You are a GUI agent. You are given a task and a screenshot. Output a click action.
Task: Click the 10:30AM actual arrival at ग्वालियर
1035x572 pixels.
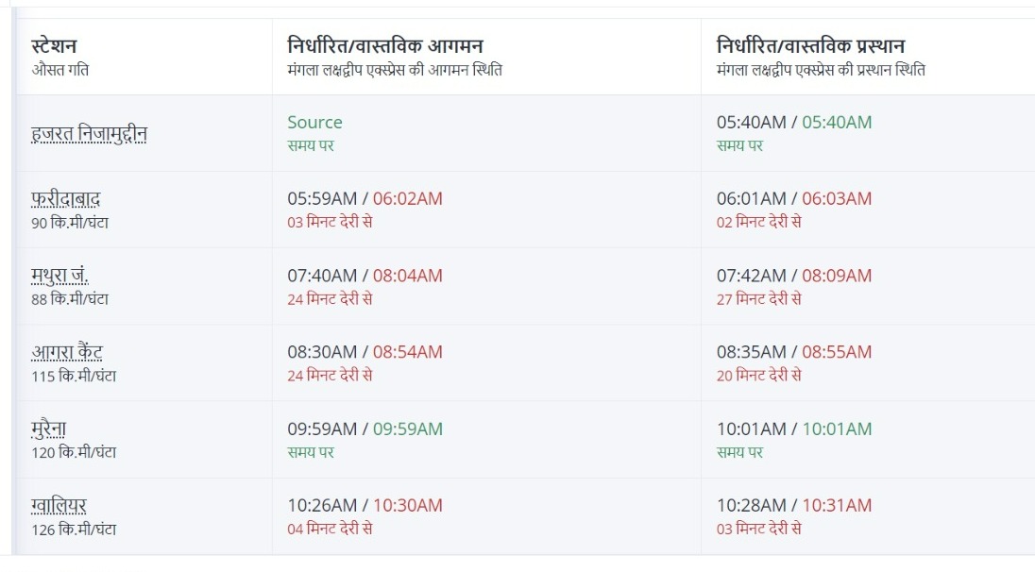[x=407, y=505]
